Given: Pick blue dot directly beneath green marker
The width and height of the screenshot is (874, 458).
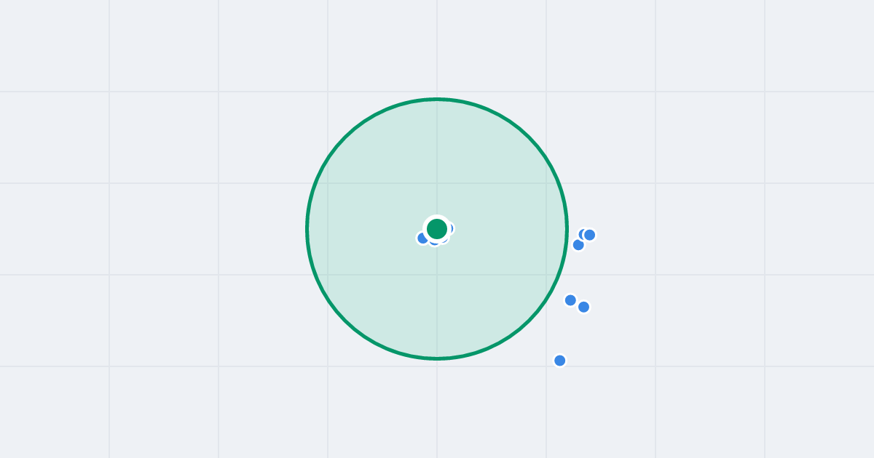Looking at the screenshot, I should [434, 241].
